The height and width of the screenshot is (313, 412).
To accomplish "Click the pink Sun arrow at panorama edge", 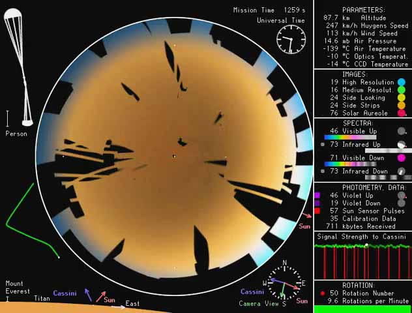I will (306, 215).
